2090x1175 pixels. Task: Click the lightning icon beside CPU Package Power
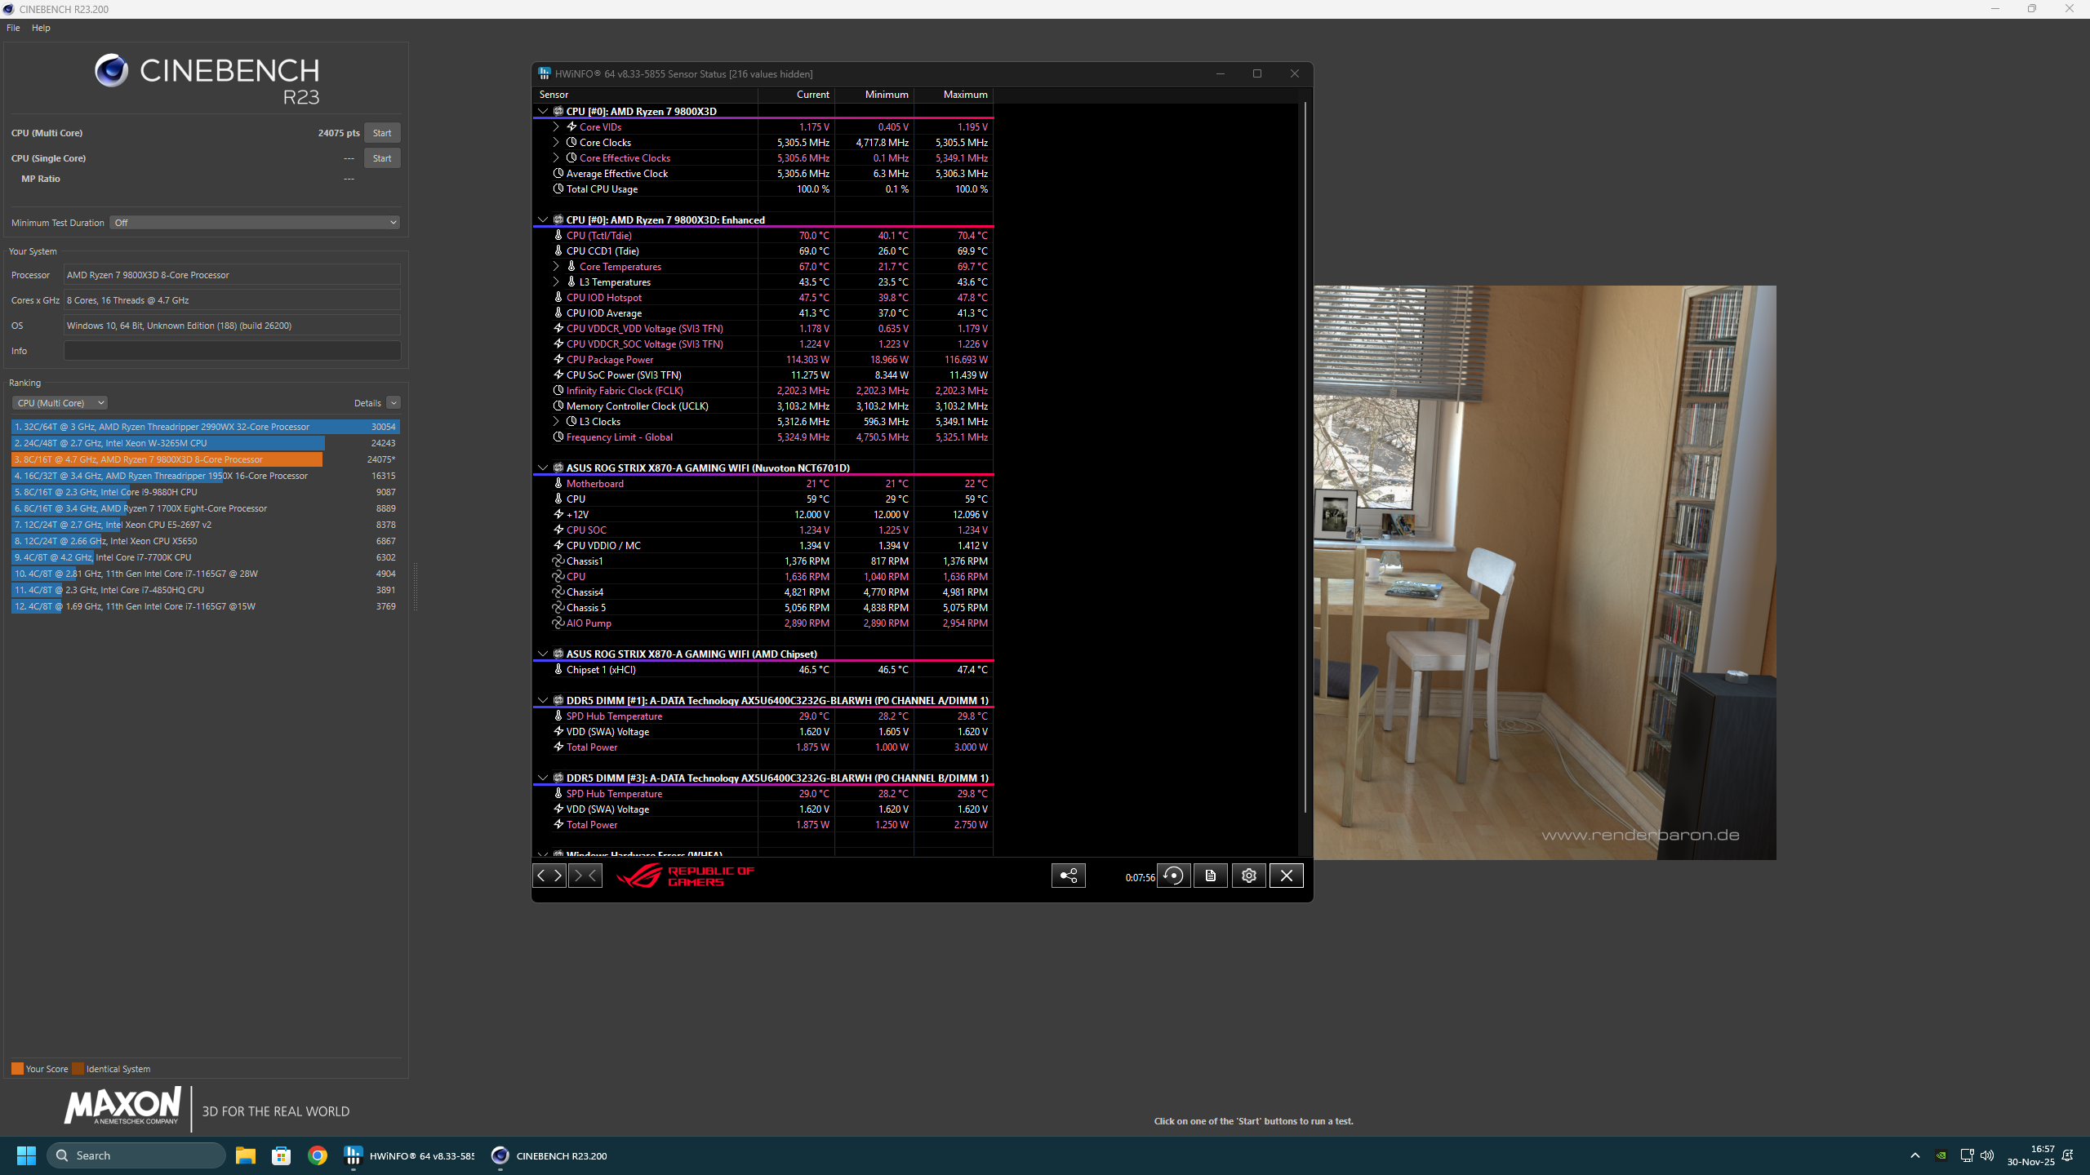click(558, 359)
